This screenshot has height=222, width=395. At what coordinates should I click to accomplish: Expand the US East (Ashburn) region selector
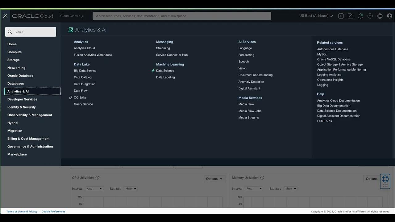click(x=316, y=16)
